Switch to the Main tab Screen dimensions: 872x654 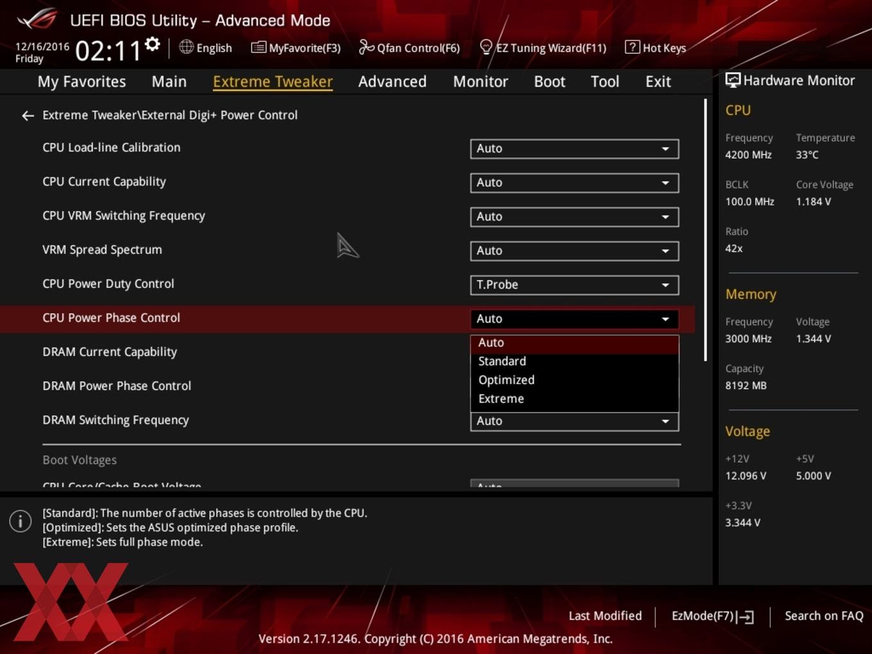[169, 81]
